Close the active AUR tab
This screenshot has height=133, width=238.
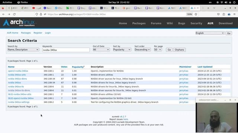[x=198, y=8]
